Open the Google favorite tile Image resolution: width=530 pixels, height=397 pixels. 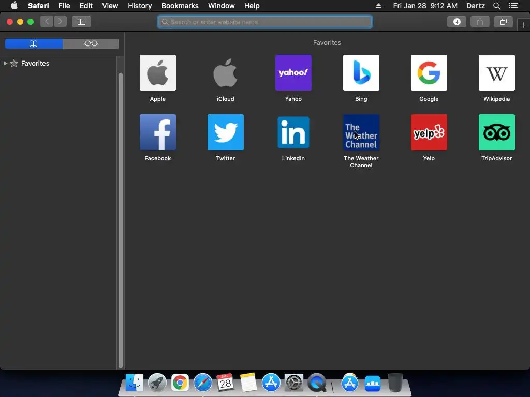pos(429,73)
